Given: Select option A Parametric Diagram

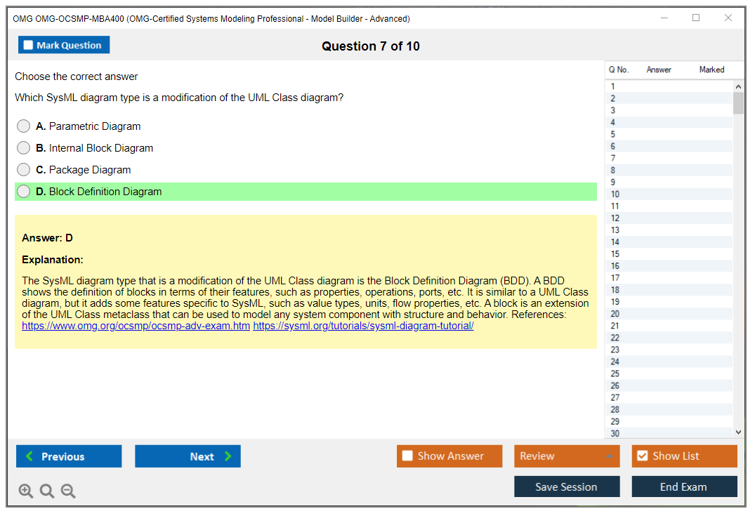Looking at the screenshot, I should pyautogui.click(x=24, y=126).
